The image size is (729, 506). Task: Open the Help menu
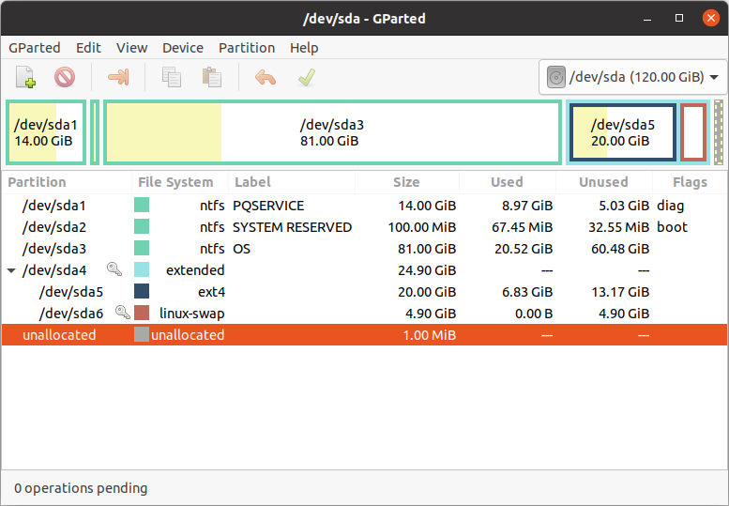click(304, 48)
